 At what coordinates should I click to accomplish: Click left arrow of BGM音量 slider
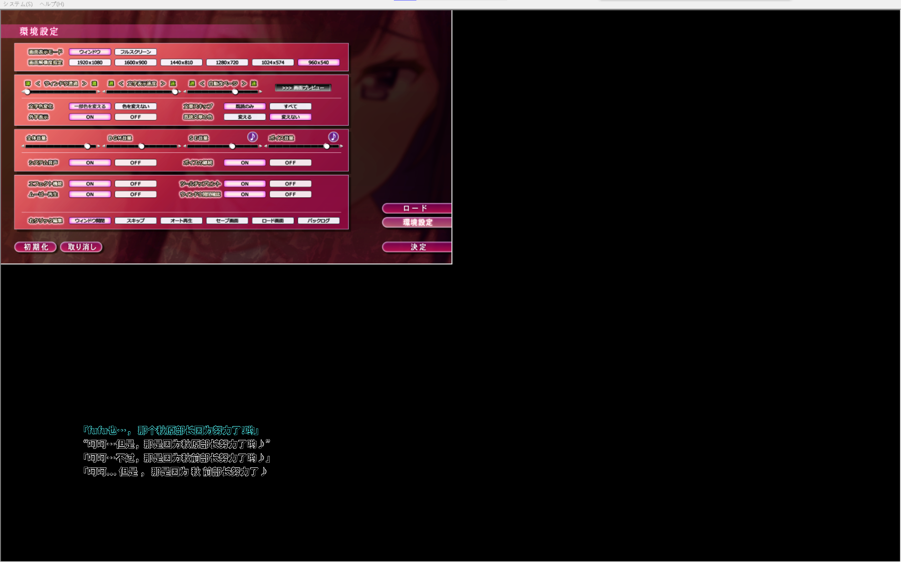pos(104,147)
